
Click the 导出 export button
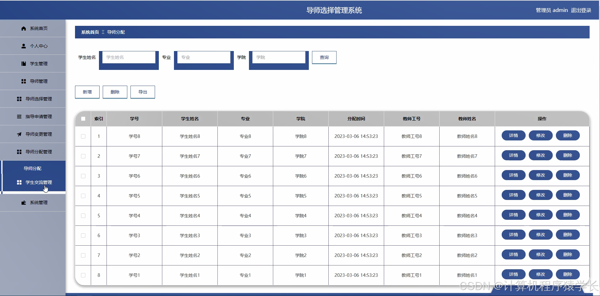143,92
